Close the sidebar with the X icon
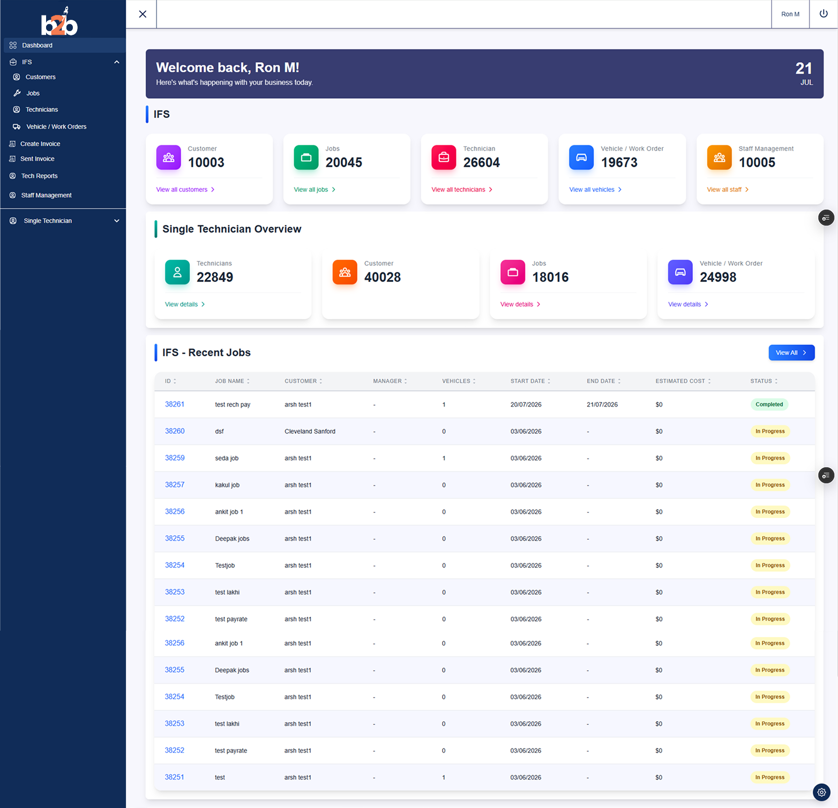This screenshot has height=808, width=838. (143, 14)
